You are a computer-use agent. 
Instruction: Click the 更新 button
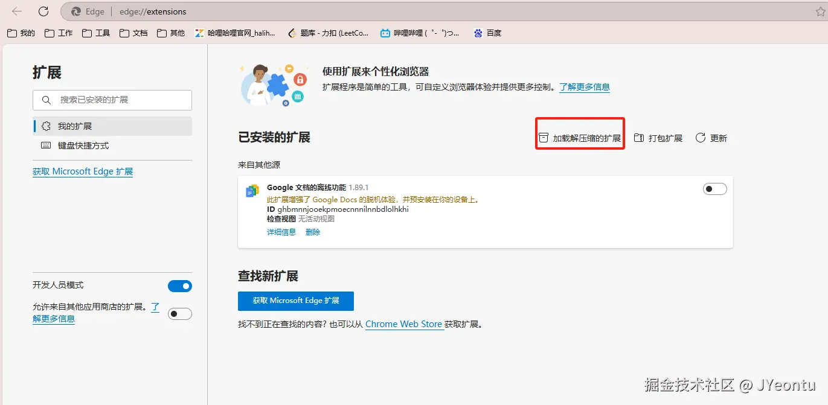coord(711,138)
